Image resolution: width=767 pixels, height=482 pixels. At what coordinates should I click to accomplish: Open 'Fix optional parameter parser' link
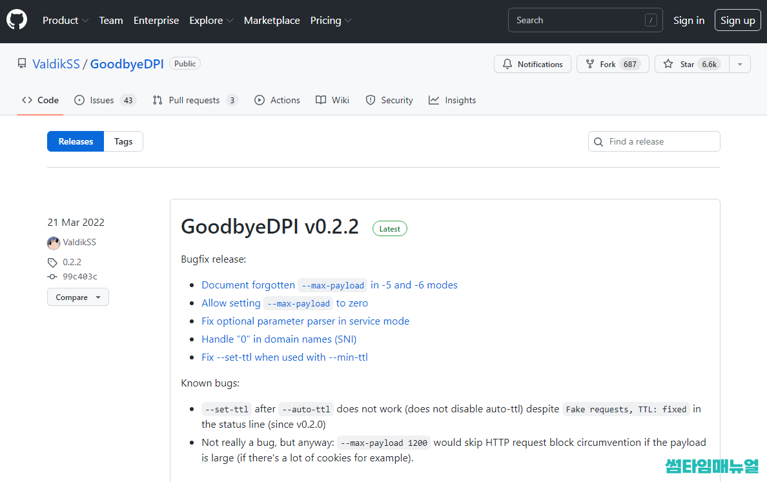point(305,321)
